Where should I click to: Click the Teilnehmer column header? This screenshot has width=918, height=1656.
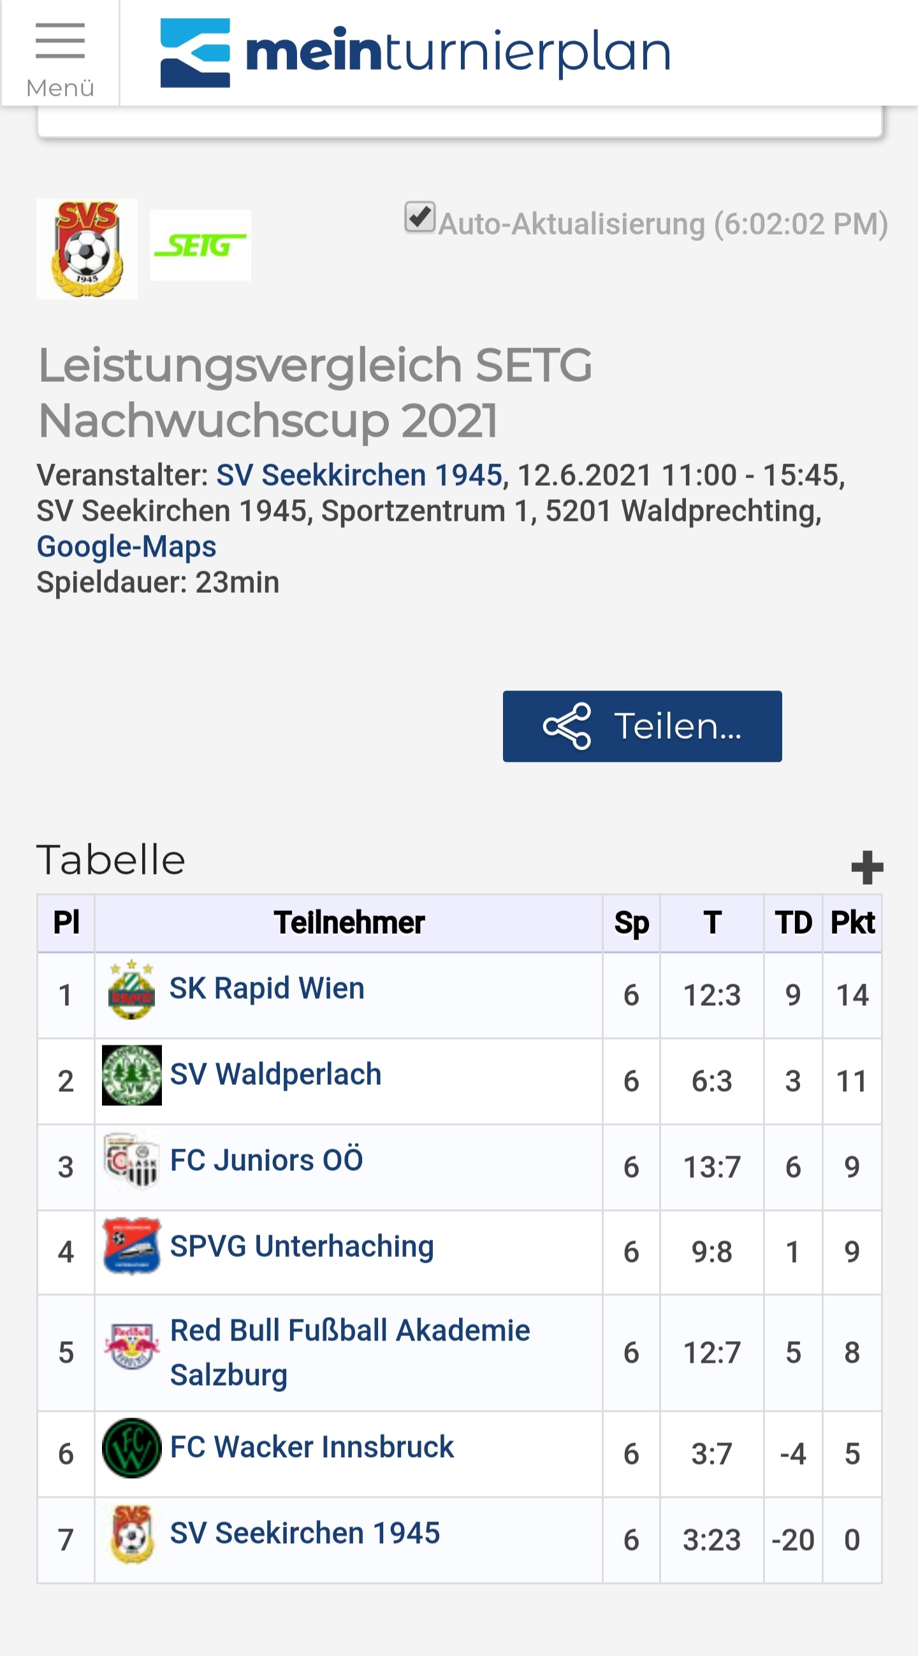(349, 922)
